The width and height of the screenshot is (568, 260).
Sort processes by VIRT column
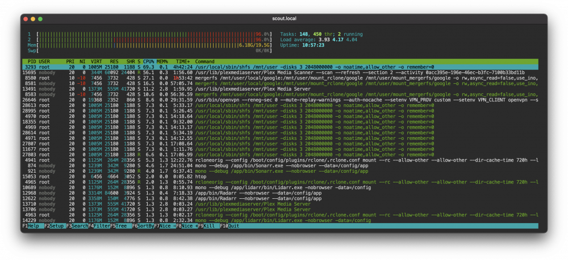pos(97,62)
